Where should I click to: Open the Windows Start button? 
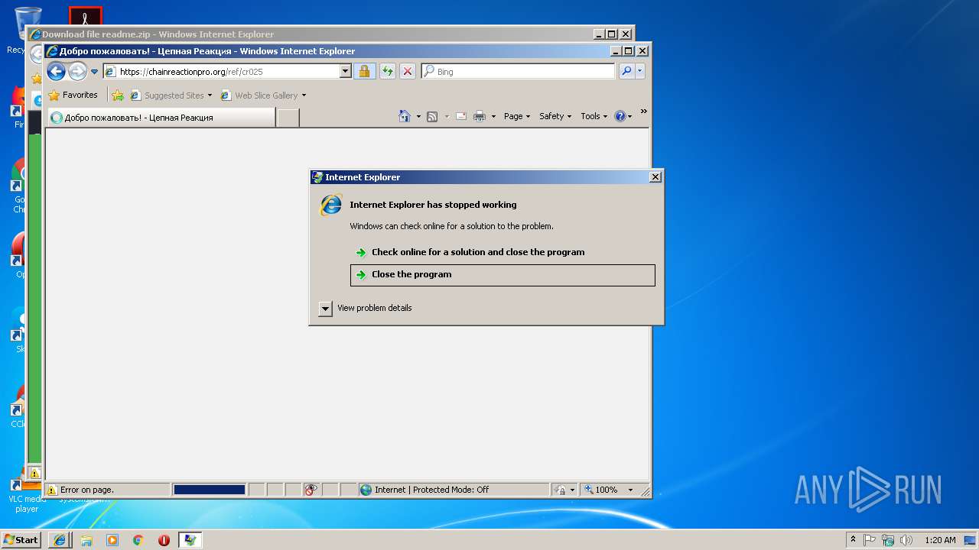pos(21,539)
